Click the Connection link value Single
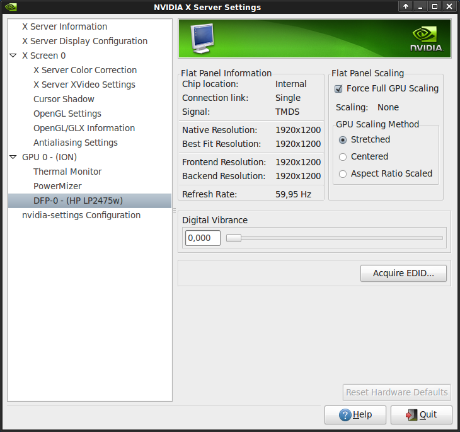Screen dimensions: 460x432 pos(288,98)
